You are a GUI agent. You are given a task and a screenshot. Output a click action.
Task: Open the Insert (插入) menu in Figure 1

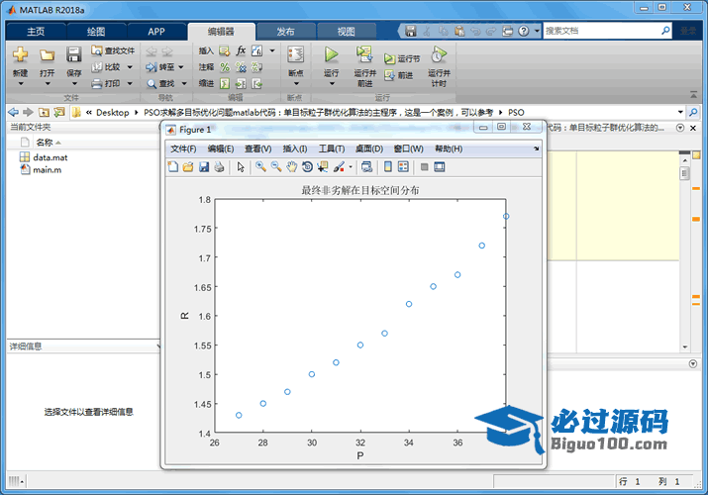pos(295,148)
